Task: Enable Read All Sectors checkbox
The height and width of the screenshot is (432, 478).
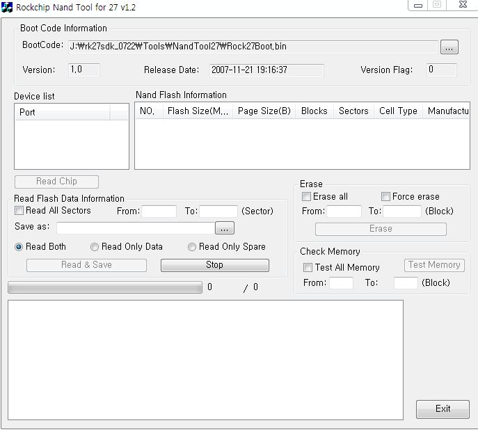Action: coord(19,211)
